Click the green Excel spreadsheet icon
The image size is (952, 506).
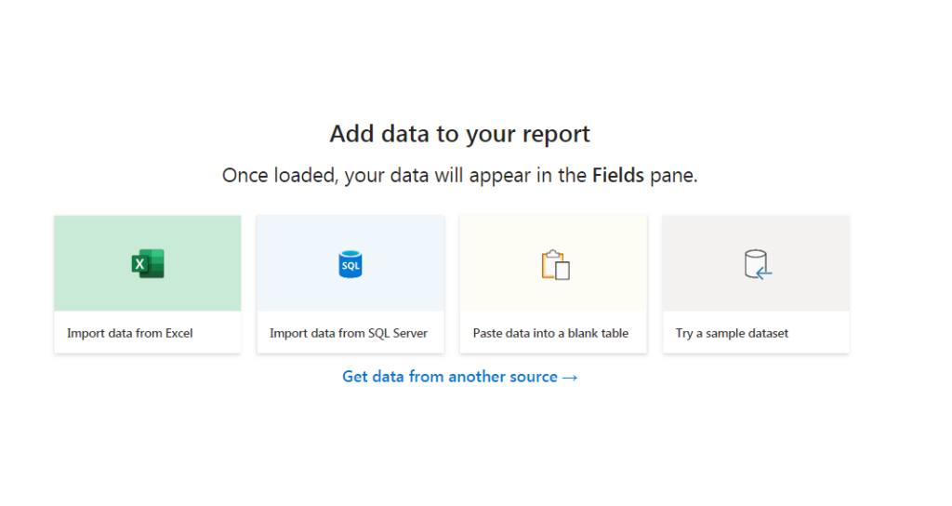pos(148,263)
